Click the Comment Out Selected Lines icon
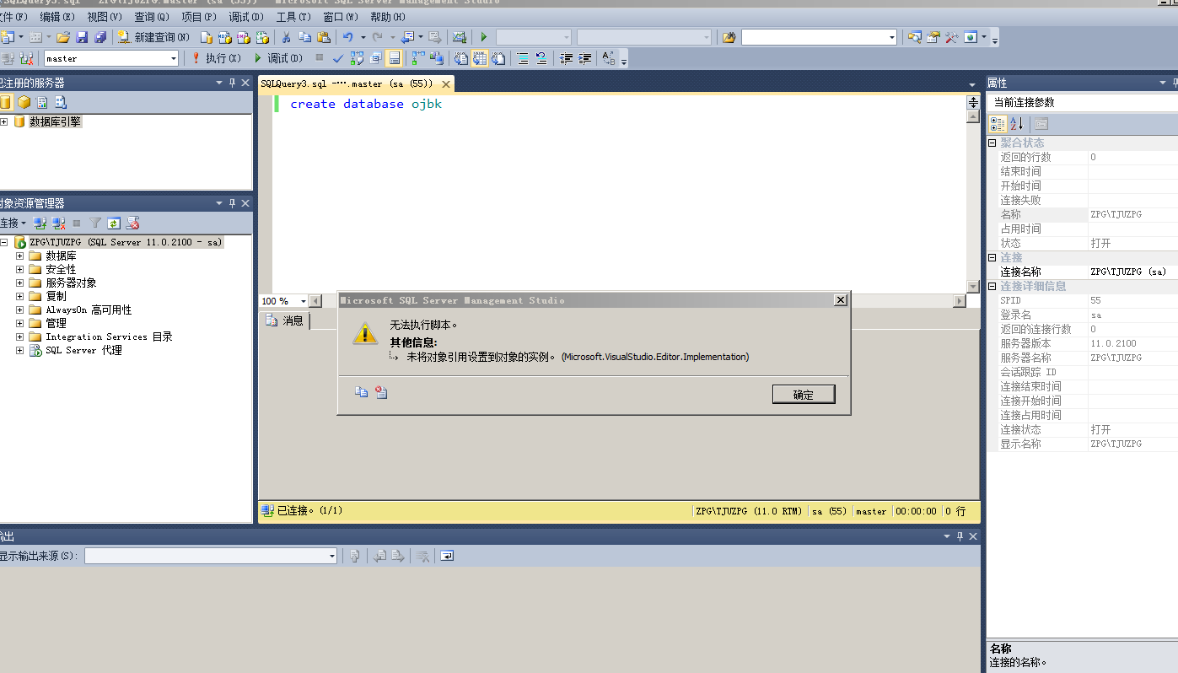This screenshot has height=673, width=1178. [x=523, y=58]
